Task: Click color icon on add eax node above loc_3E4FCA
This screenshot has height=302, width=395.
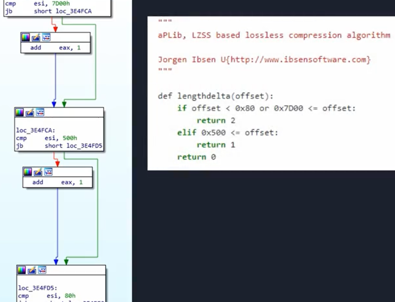Action: click(x=26, y=38)
